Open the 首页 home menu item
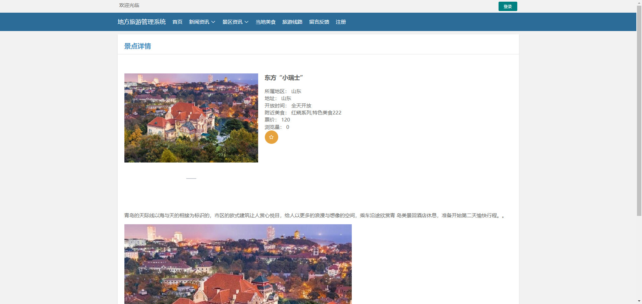Screen dimensions: 642x304 click(x=177, y=22)
